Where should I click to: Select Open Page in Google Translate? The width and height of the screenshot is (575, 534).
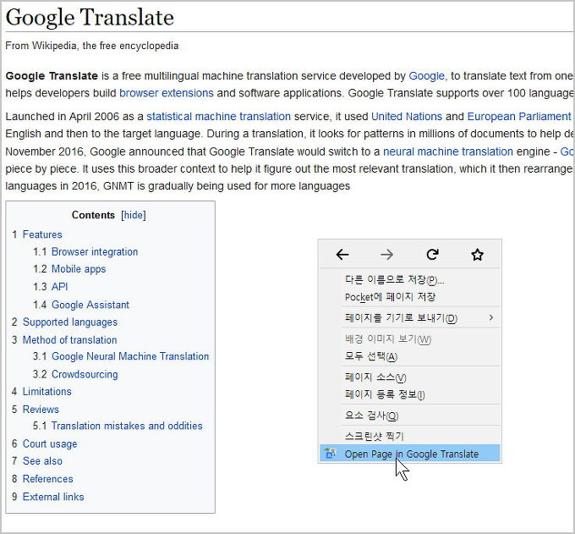pos(409,454)
